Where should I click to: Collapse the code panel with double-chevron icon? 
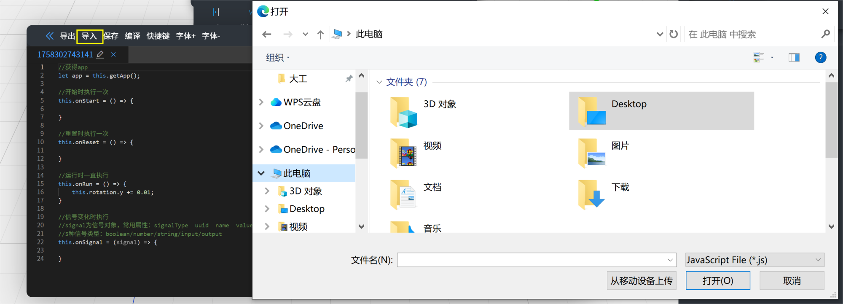50,36
